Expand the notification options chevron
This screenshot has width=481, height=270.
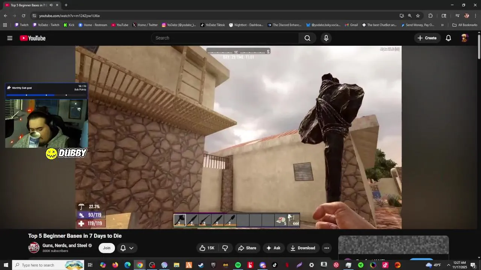131,248
